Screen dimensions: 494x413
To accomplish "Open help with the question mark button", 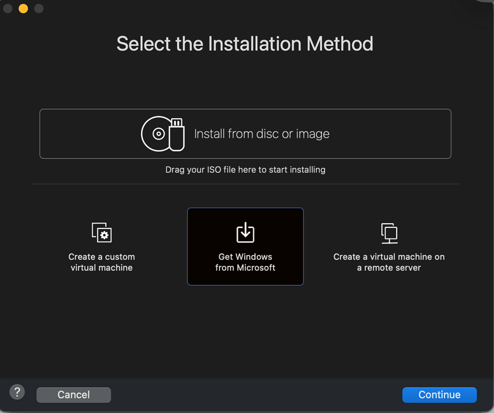I will pos(17,392).
